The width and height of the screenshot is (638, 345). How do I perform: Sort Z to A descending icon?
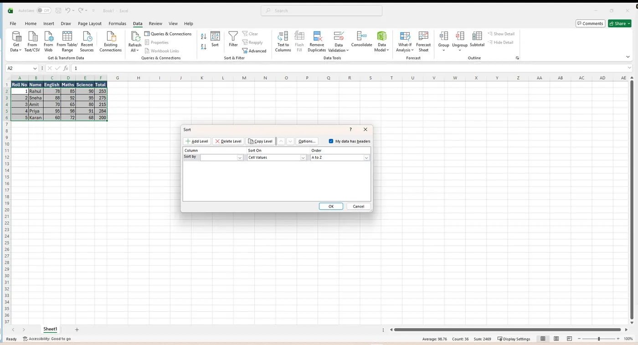point(204,46)
